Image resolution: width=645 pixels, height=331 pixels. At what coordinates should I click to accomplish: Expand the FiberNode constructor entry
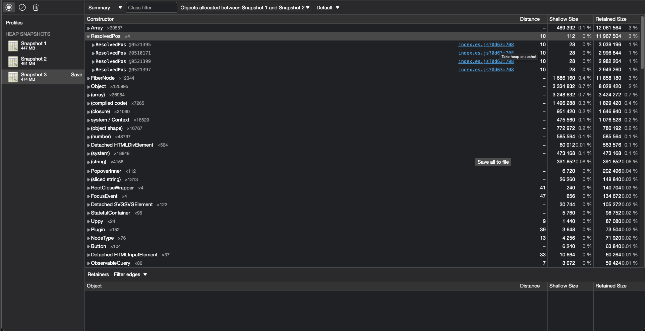[88, 78]
